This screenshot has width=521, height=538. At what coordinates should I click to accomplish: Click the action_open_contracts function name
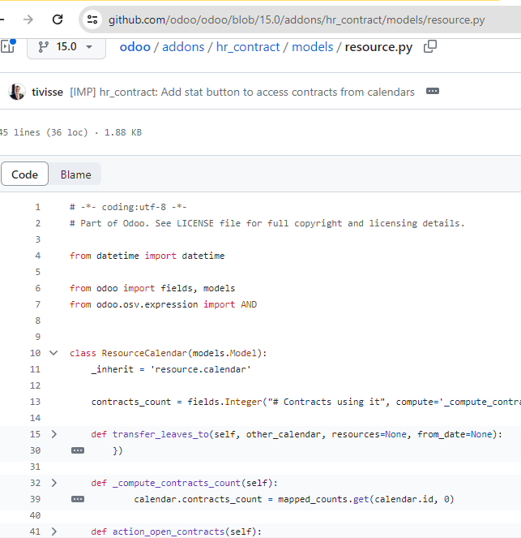click(x=169, y=532)
